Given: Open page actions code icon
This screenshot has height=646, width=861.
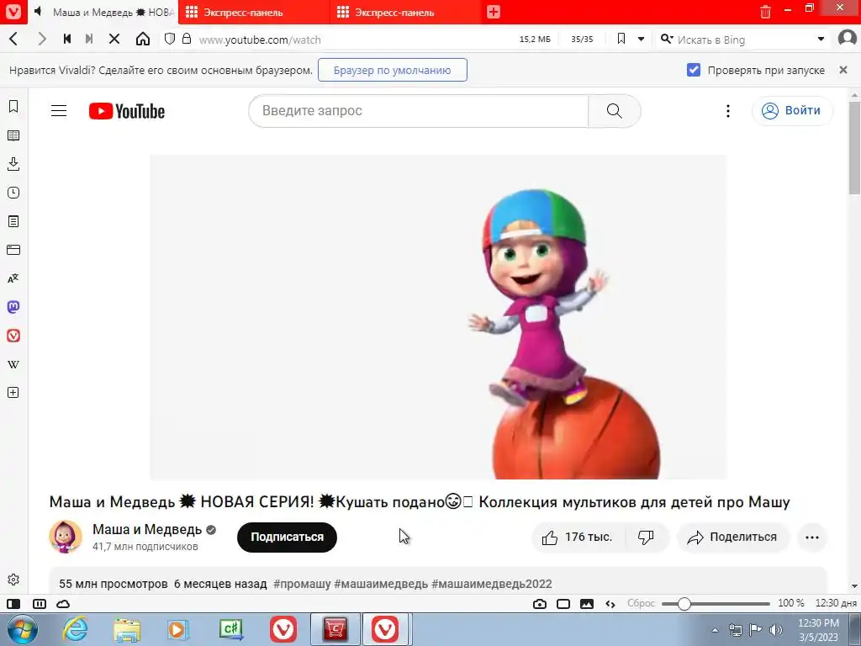Looking at the screenshot, I should pyautogui.click(x=610, y=604).
